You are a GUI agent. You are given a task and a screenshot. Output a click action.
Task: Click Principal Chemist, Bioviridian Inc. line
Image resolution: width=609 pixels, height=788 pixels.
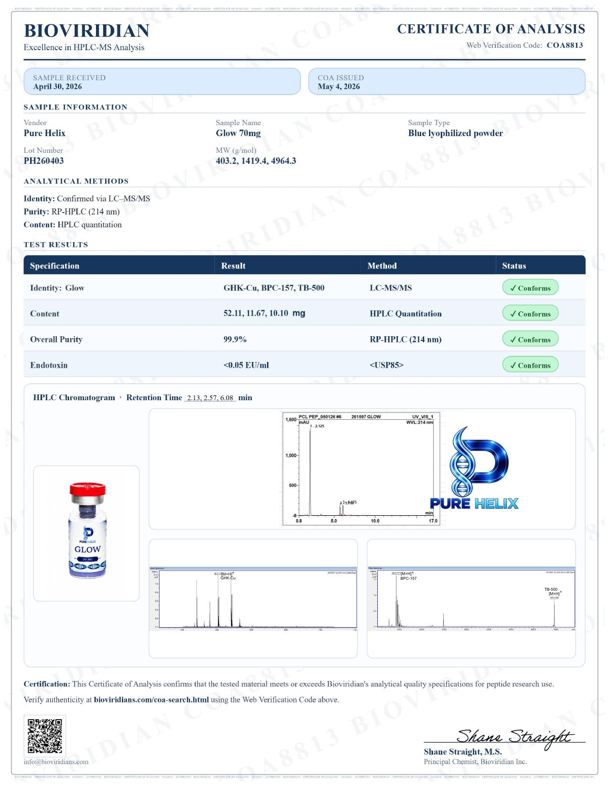pos(475,762)
